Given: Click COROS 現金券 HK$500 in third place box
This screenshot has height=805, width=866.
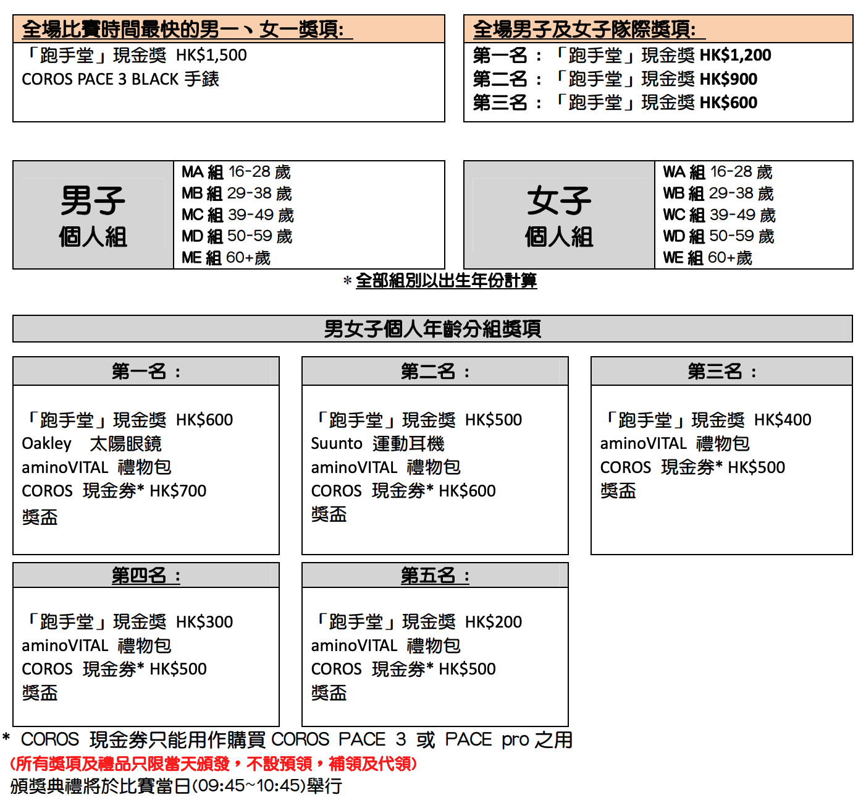Looking at the screenshot, I should coord(693,467).
